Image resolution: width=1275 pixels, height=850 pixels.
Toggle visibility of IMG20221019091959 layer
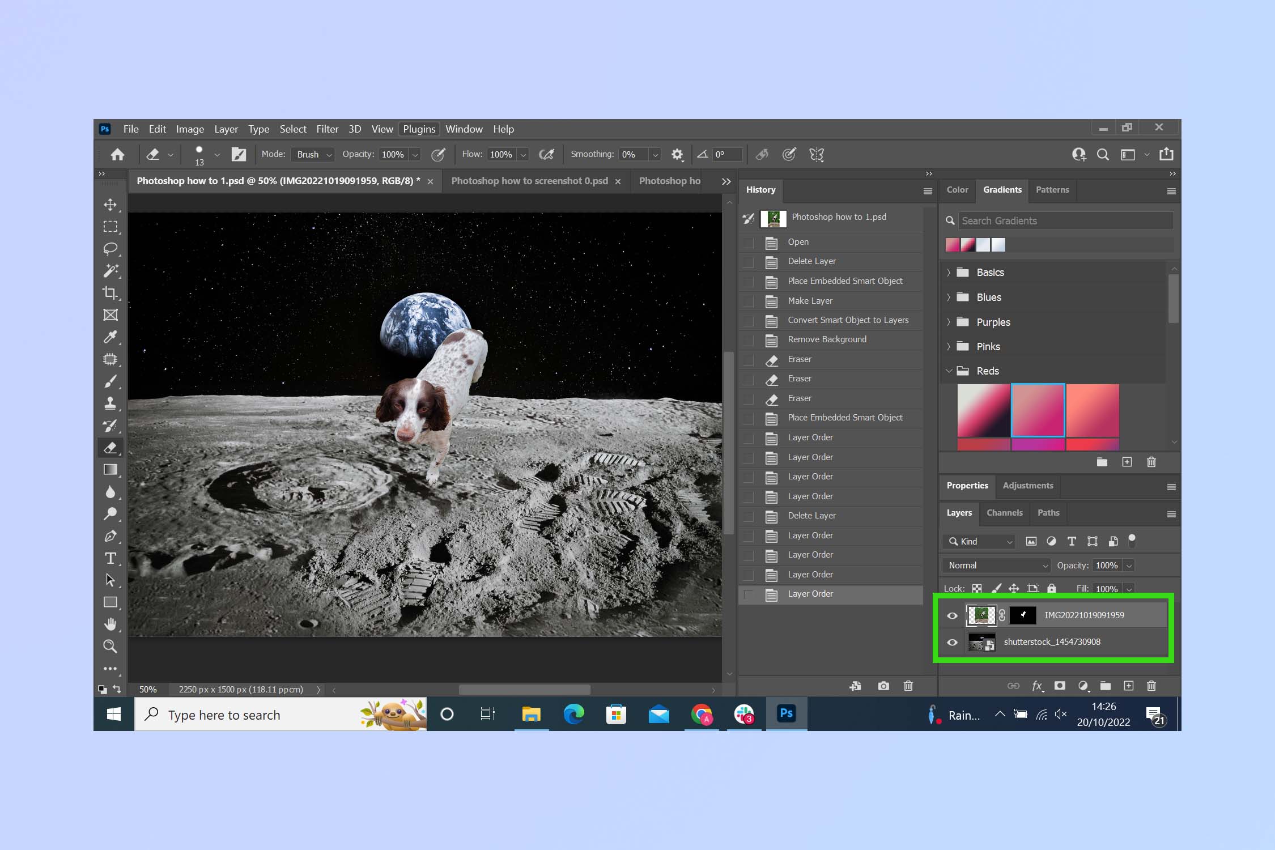951,615
